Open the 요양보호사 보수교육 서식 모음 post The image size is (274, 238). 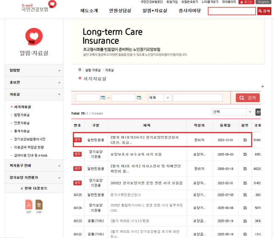[x=136, y=154]
